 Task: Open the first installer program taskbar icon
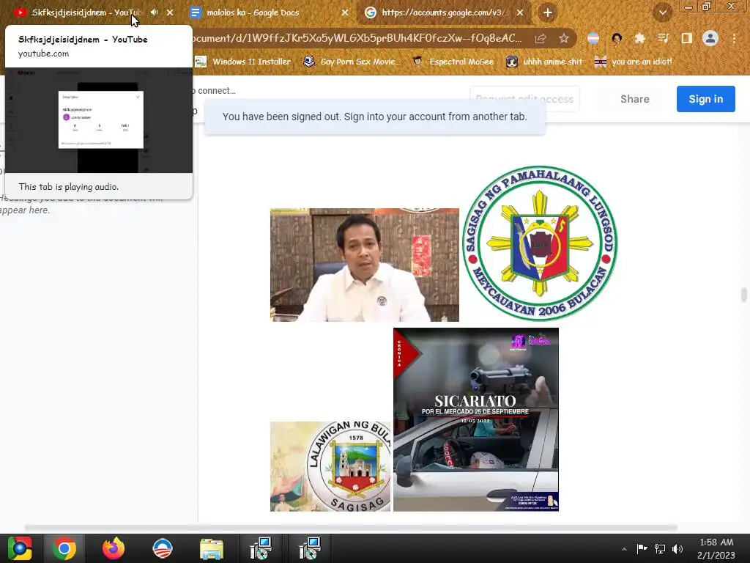click(261, 548)
